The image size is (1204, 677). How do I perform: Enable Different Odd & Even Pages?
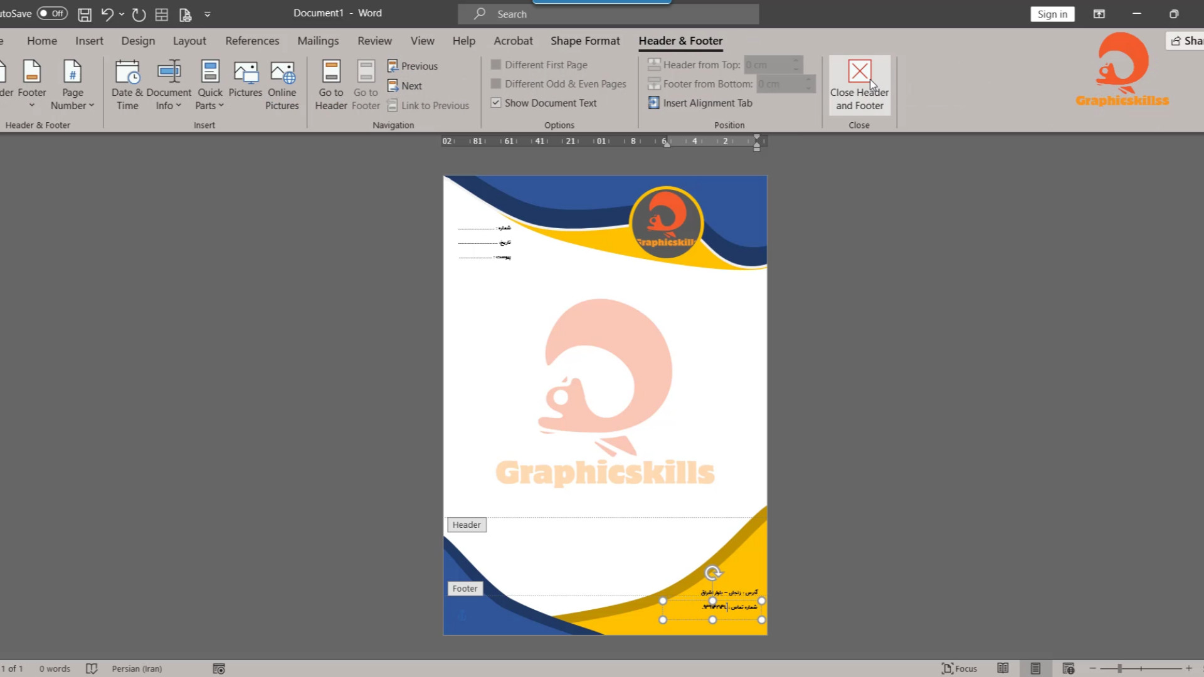(559, 83)
